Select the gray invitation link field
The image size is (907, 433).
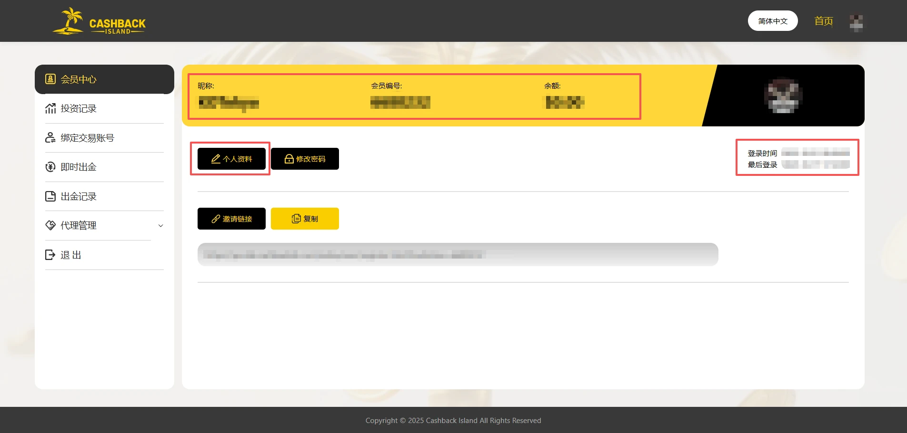pyautogui.click(x=457, y=254)
